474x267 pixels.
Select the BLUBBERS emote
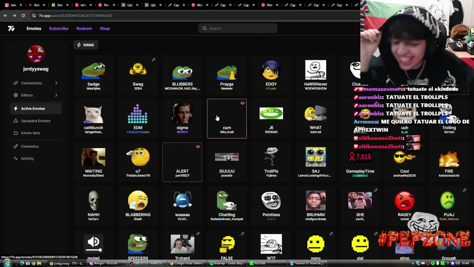tap(182, 75)
